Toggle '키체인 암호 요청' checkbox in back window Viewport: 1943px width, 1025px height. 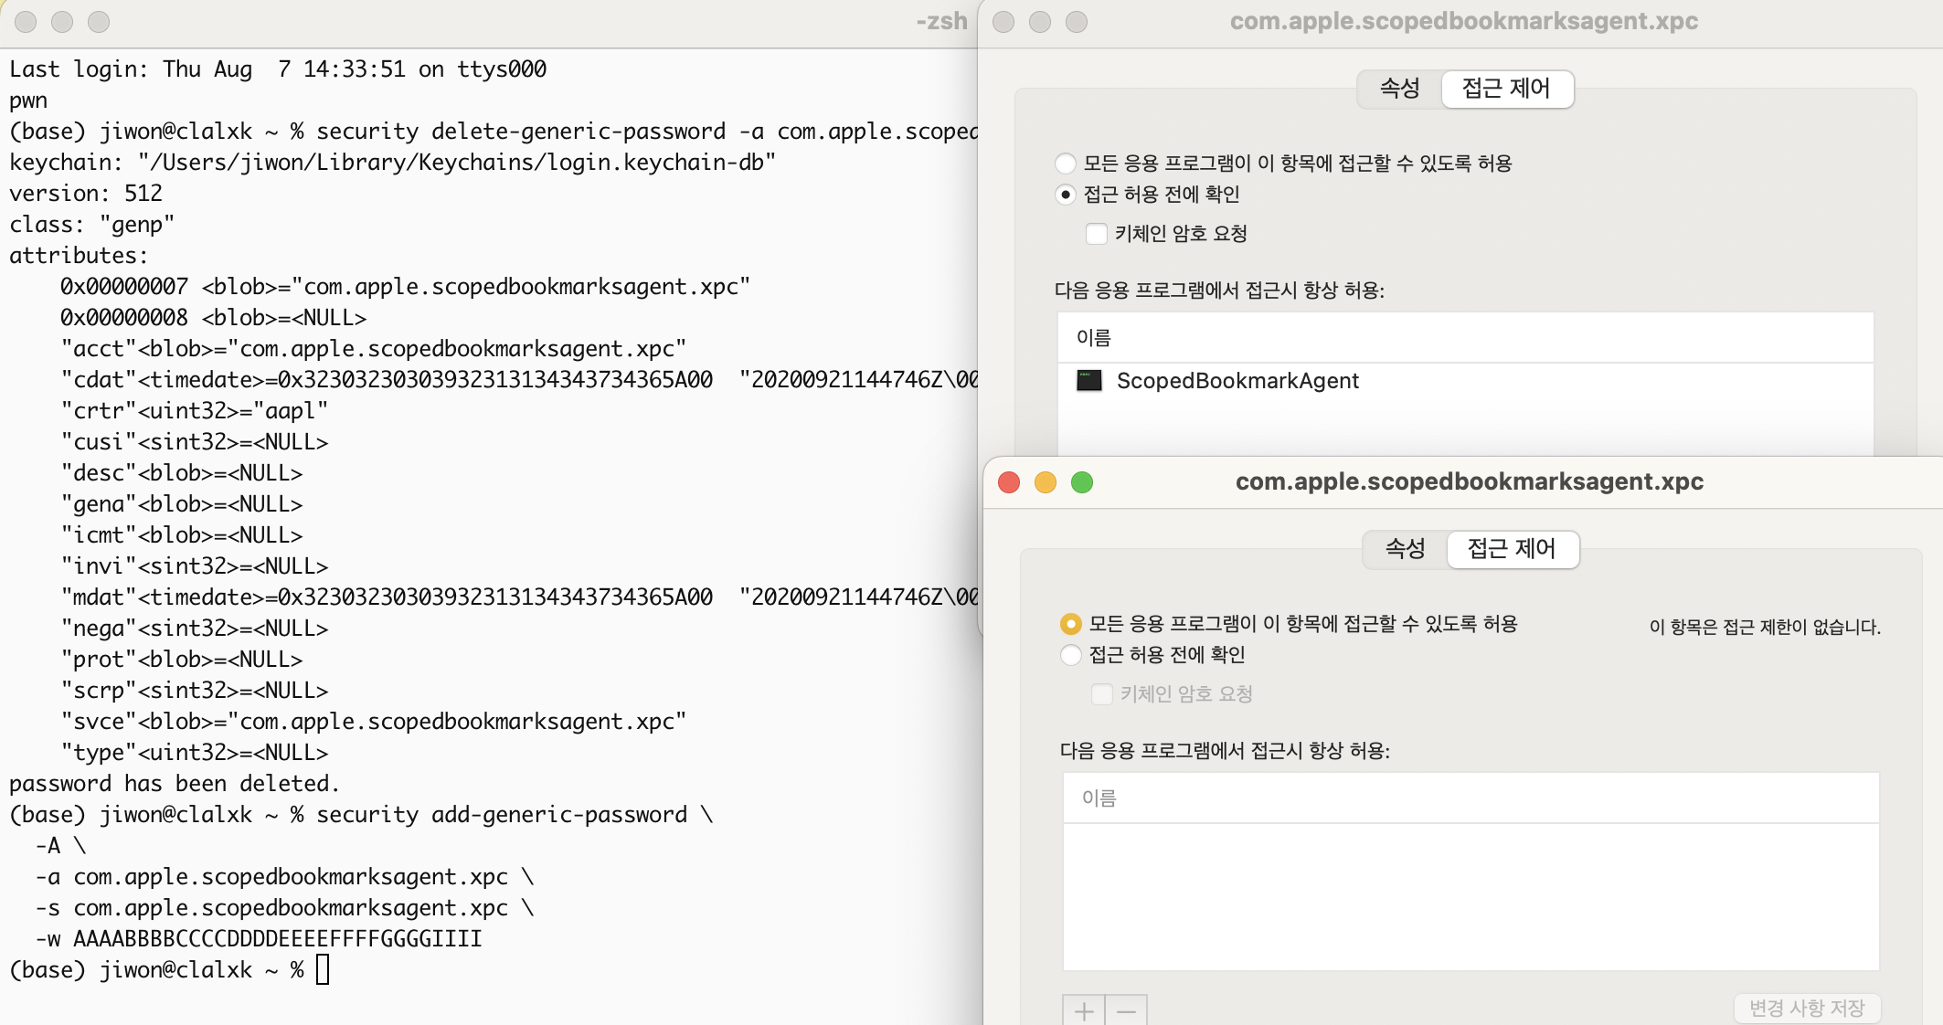[1097, 234]
